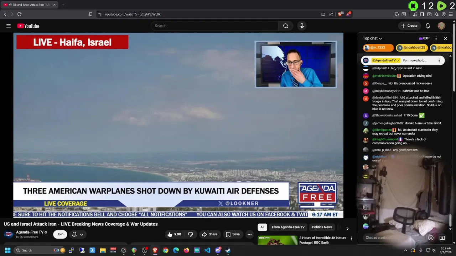Expand the Top chat mode dropdown

(373, 38)
